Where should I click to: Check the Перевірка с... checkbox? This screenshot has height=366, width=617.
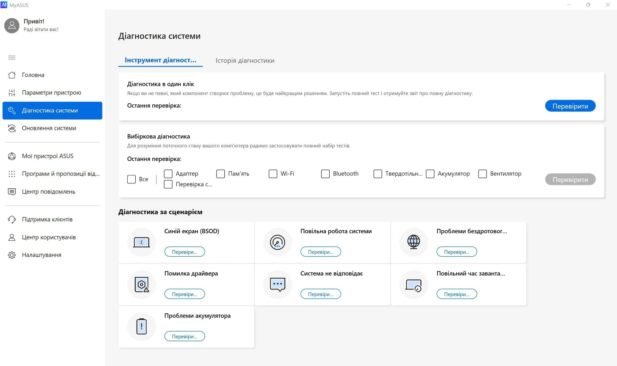pos(168,184)
